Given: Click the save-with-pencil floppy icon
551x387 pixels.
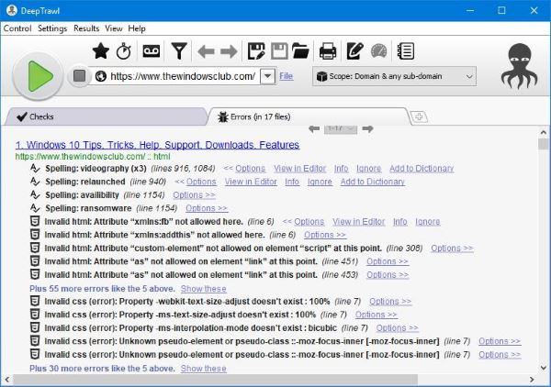Looking at the screenshot, I should [x=256, y=51].
